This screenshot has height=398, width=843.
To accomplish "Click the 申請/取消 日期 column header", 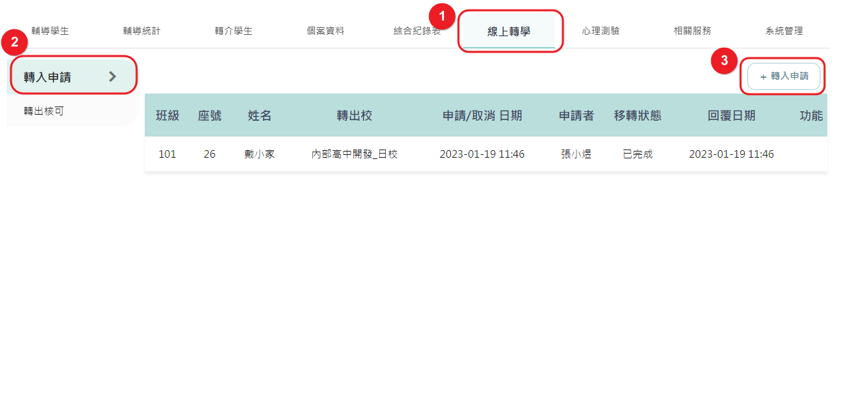I will coord(482,116).
